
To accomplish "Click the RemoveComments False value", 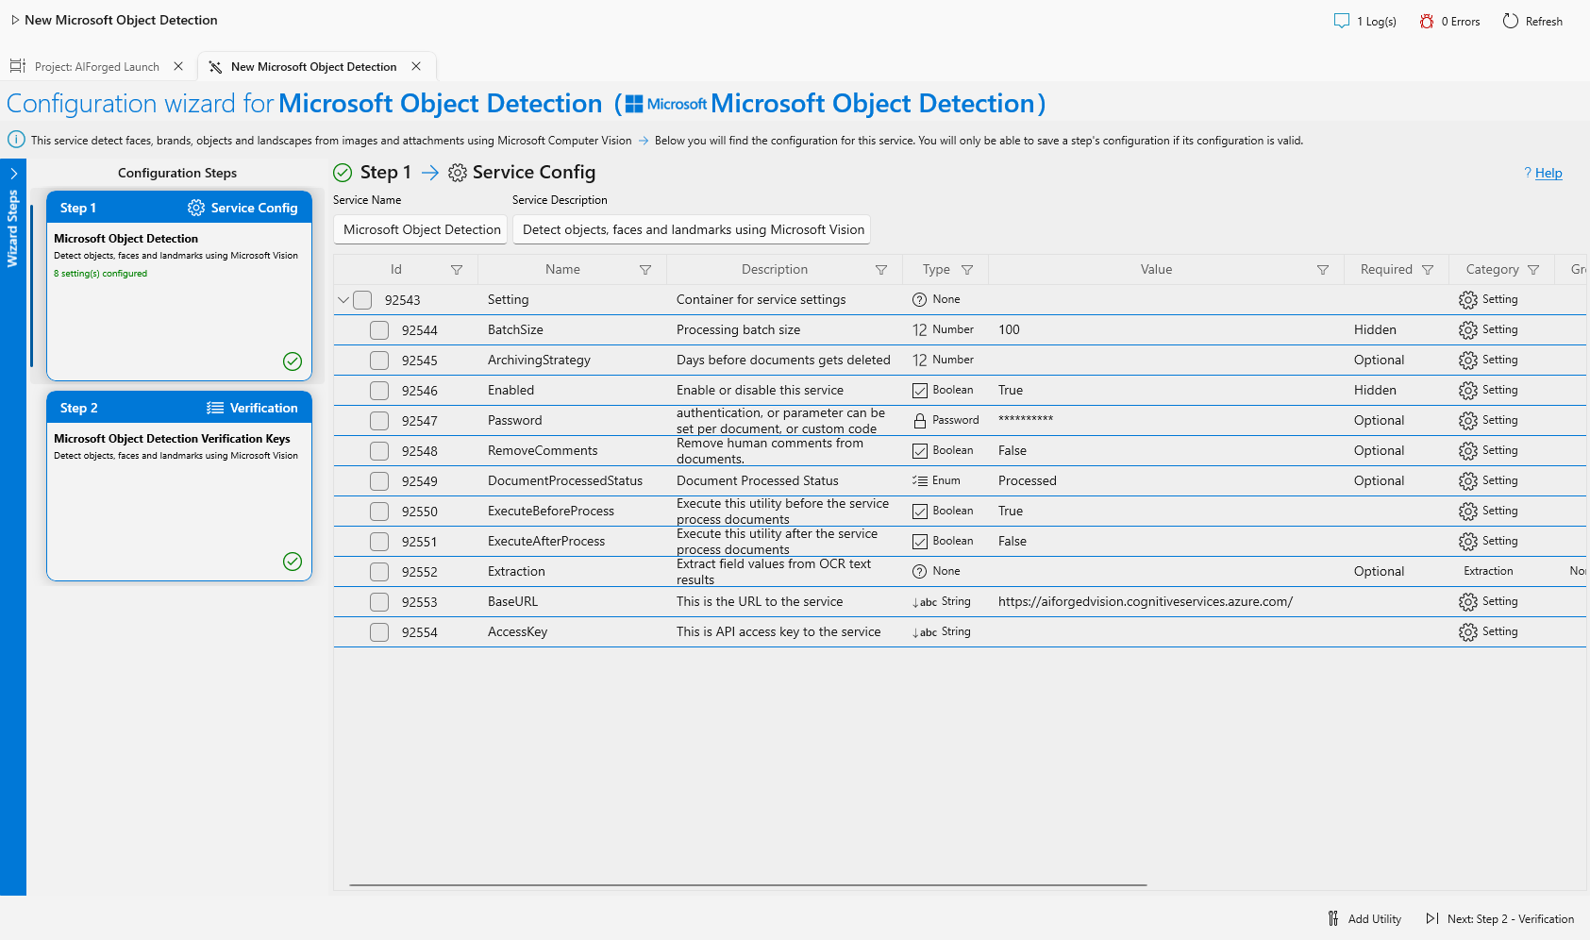I will pos(1012,451).
